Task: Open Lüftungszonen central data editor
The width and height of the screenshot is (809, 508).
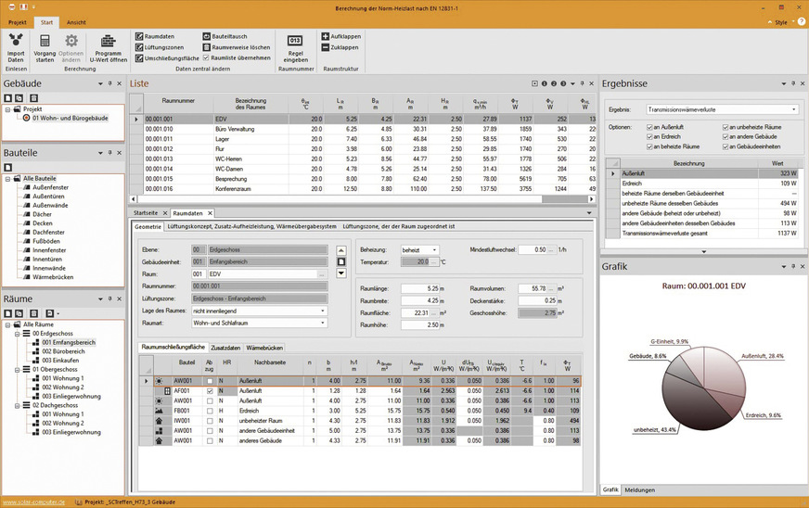Action: point(162,46)
